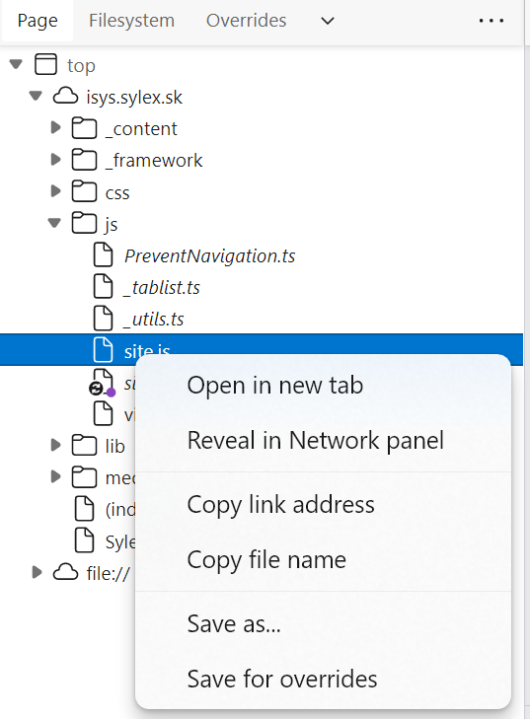Click the css folder icon
Viewport: 530px width, 719px height.
coord(85,191)
